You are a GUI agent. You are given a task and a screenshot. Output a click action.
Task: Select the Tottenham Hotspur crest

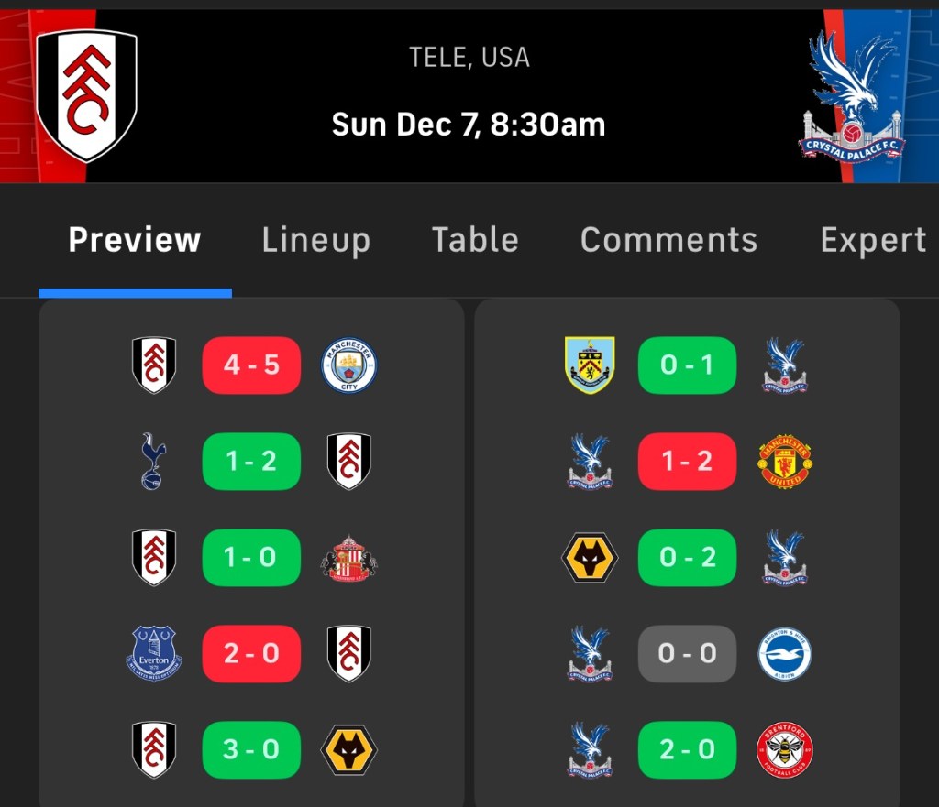(x=154, y=461)
